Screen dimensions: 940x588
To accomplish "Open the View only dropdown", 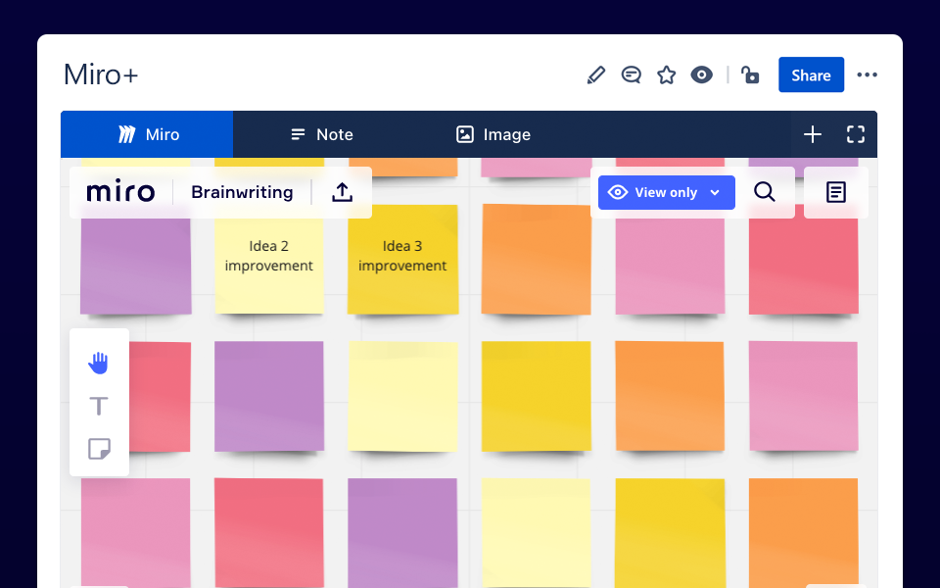I will (667, 193).
